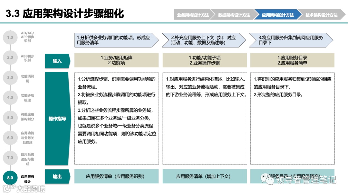Image resolution: width=348 pixels, height=195 pixels.
Task: Click the input cell 1.应用服务目录 2.应用服务清单
Action: tap(292, 60)
